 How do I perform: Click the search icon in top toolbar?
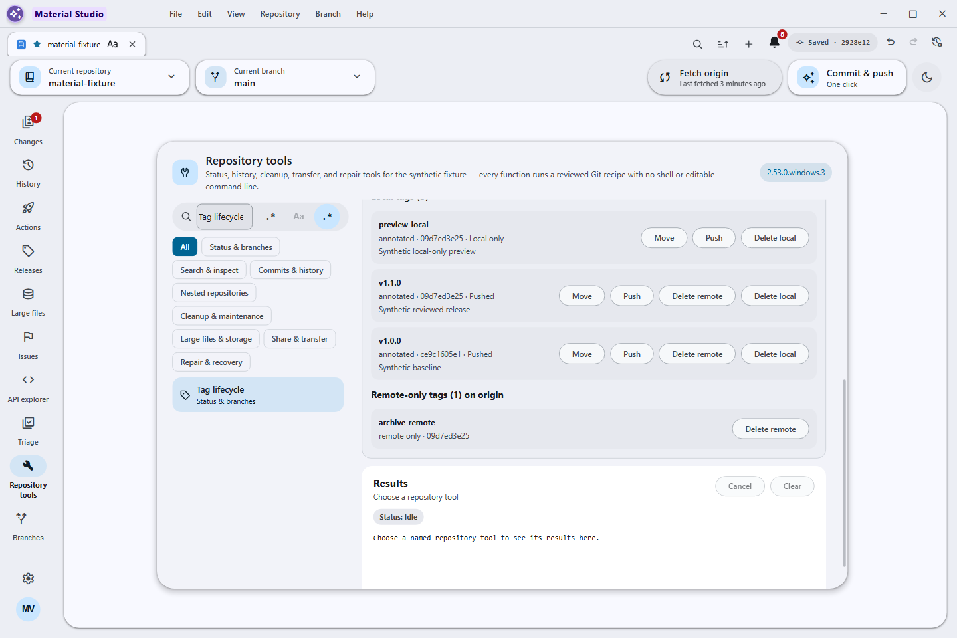tap(697, 44)
